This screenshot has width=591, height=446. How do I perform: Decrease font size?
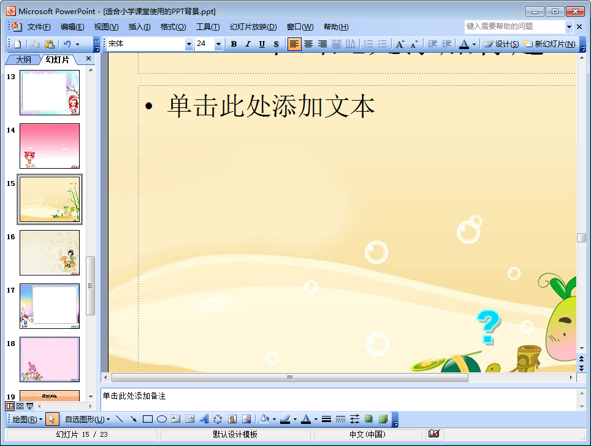(414, 44)
